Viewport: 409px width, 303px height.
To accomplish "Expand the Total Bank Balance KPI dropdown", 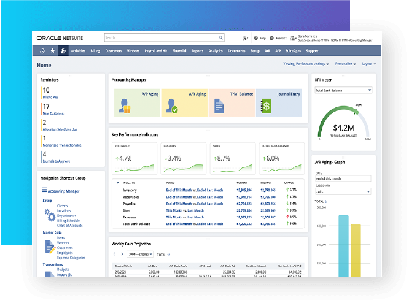I will tap(343, 90).
